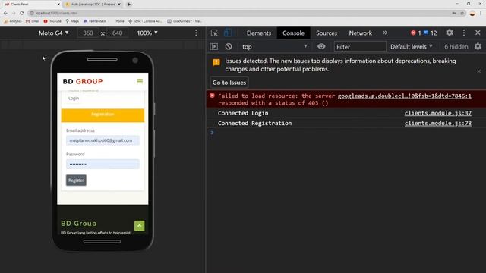Close the DevTools panel
The height and width of the screenshot is (273, 486).
478,33
